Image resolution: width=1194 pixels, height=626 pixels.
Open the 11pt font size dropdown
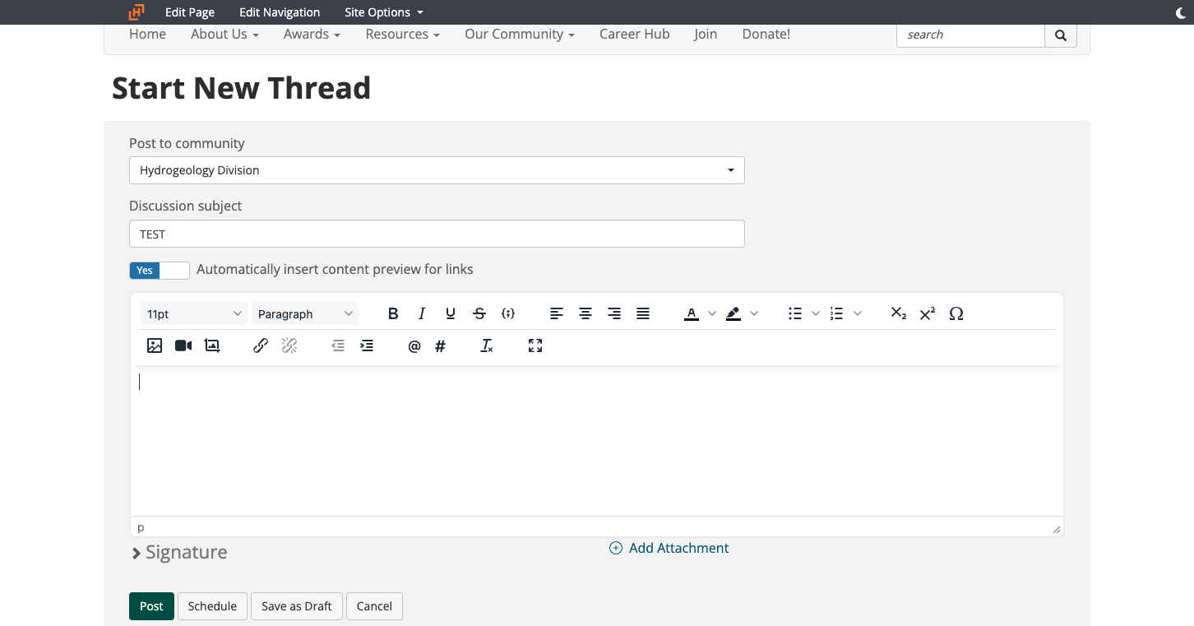coord(194,313)
